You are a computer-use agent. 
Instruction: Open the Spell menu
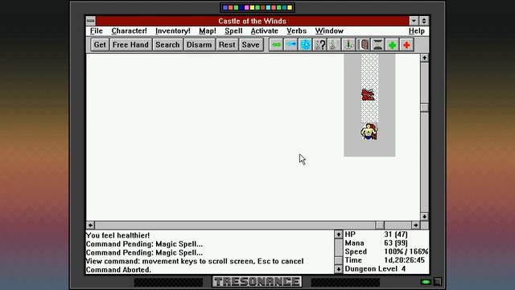click(233, 31)
